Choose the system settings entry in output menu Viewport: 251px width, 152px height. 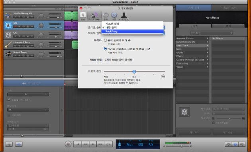[132, 23]
